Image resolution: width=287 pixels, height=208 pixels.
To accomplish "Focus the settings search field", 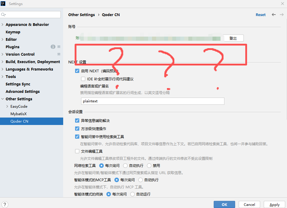I will tap(30, 15).
